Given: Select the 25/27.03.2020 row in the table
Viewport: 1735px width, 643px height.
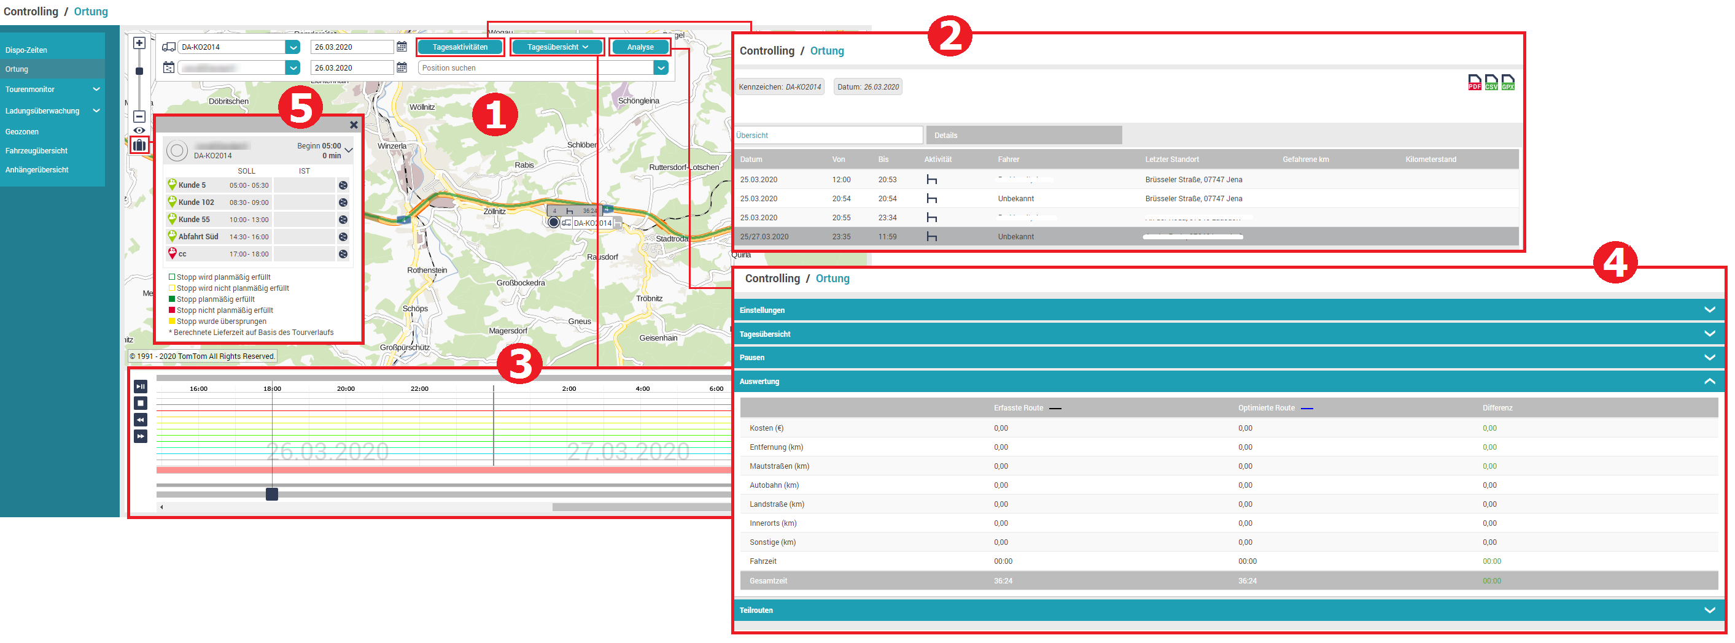Looking at the screenshot, I should pyautogui.click(x=1126, y=237).
